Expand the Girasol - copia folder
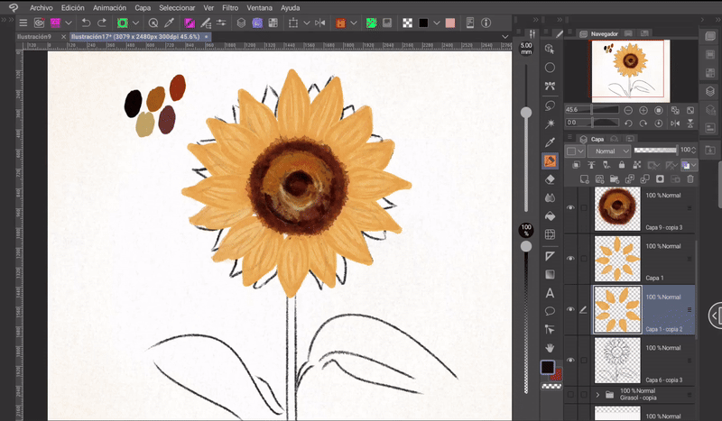 pos(597,394)
